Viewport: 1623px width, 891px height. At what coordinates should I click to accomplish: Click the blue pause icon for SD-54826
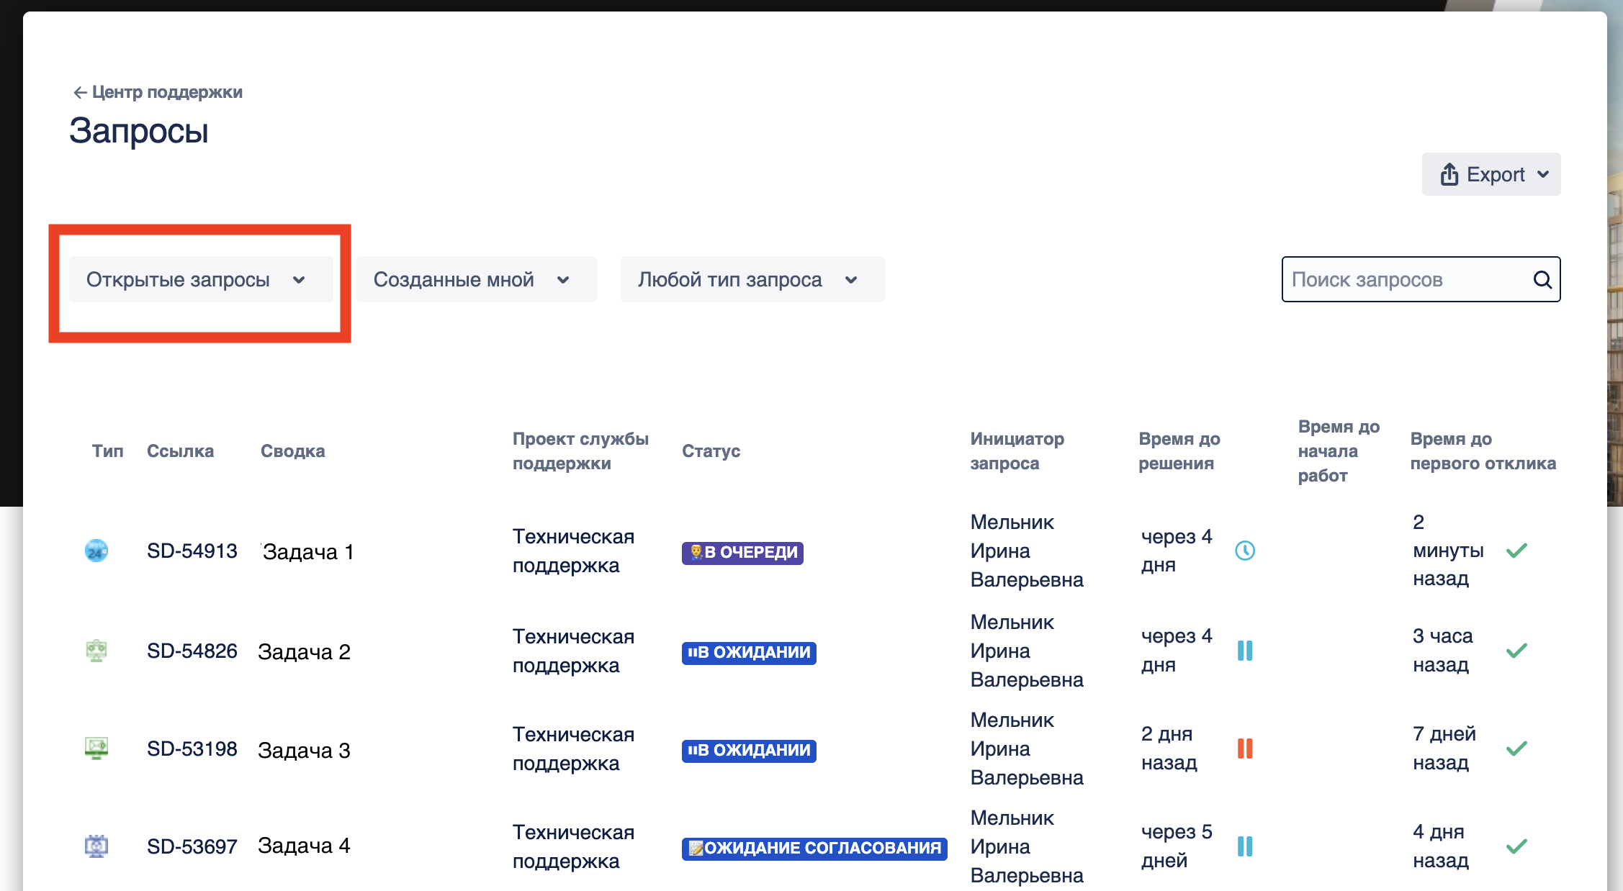(x=1245, y=651)
